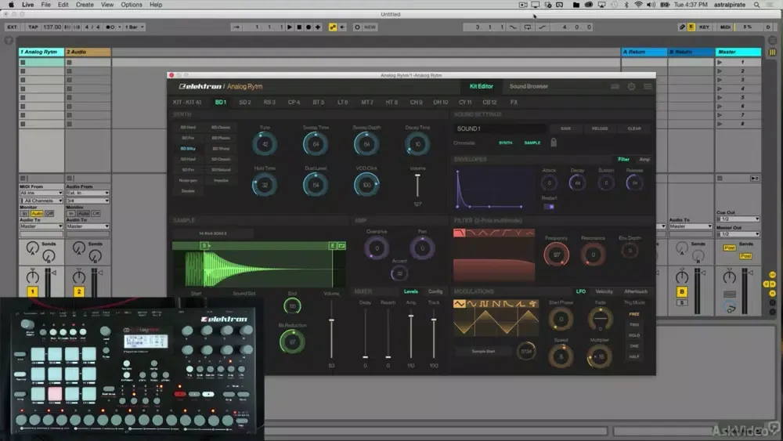The image size is (783, 441).
Task: Click the MIDI overdub plus button
Action: [318, 27]
